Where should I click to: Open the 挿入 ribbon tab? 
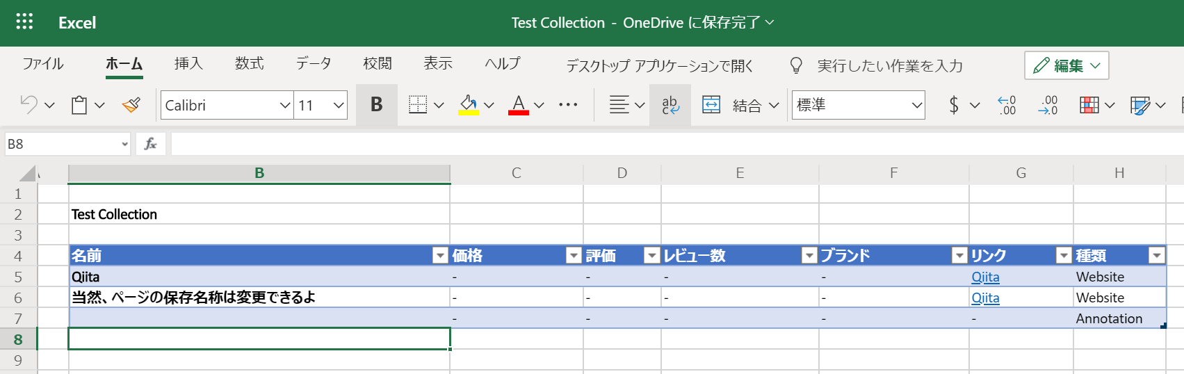(x=188, y=64)
